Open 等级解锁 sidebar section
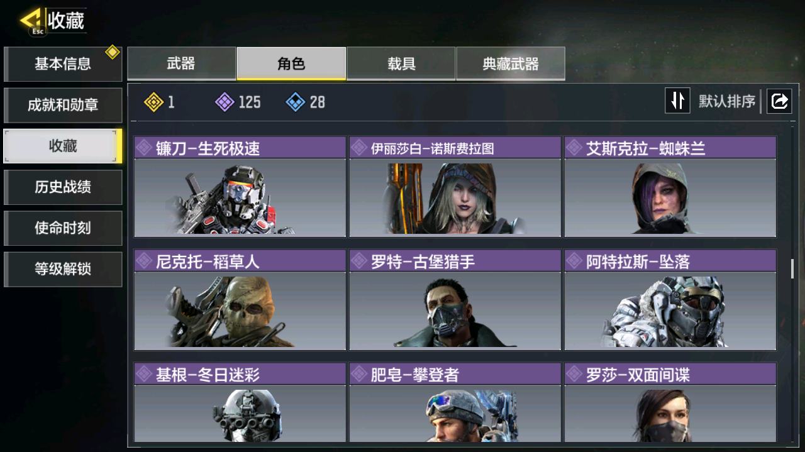 pyautogui.click(x=63, y=268)
